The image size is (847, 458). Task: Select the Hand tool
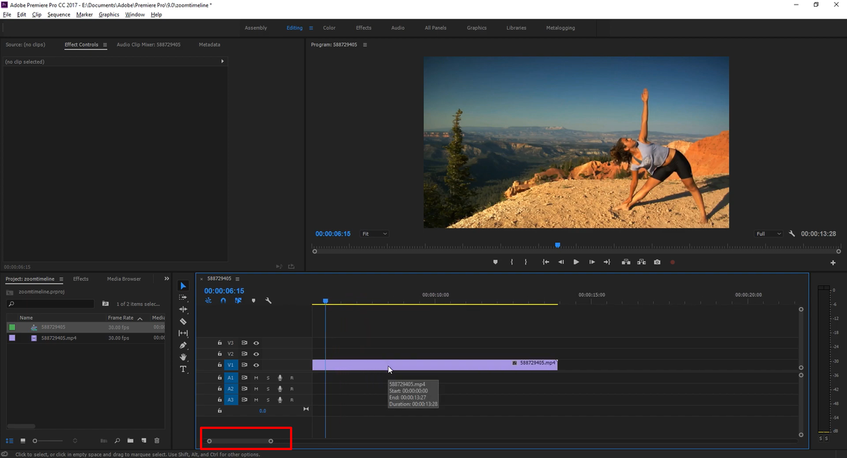[x=183, y=357]
